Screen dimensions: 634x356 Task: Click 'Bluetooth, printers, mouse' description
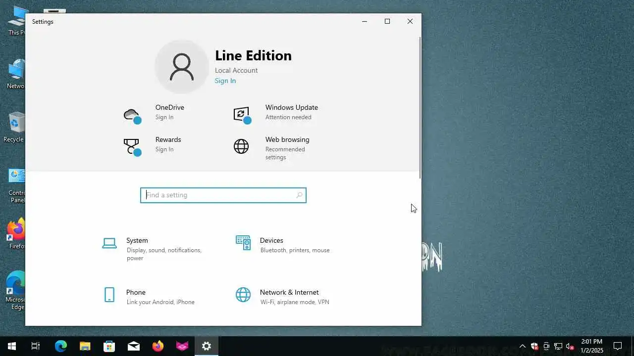pos(295,250)
